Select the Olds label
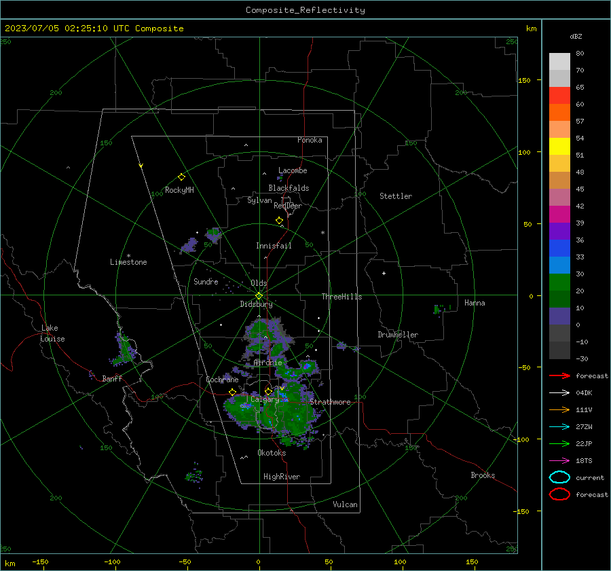The height and width of the screenshot is (571, 611). 259,283
